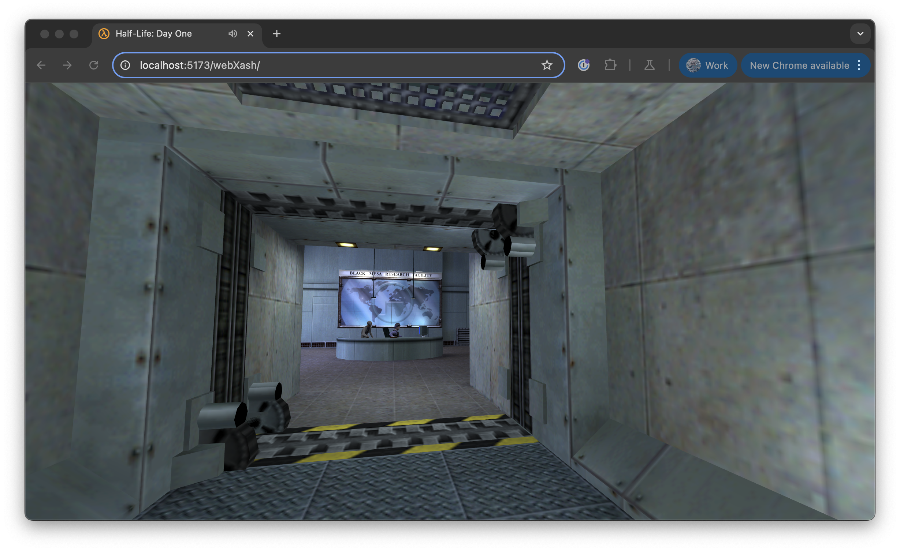The height and width of the screenshot is (551, 900).
Task: Bookmark this page with the star icon
Action: point(547,65)
